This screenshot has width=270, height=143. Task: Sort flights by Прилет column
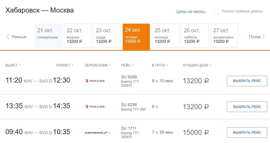pos(65,65)
